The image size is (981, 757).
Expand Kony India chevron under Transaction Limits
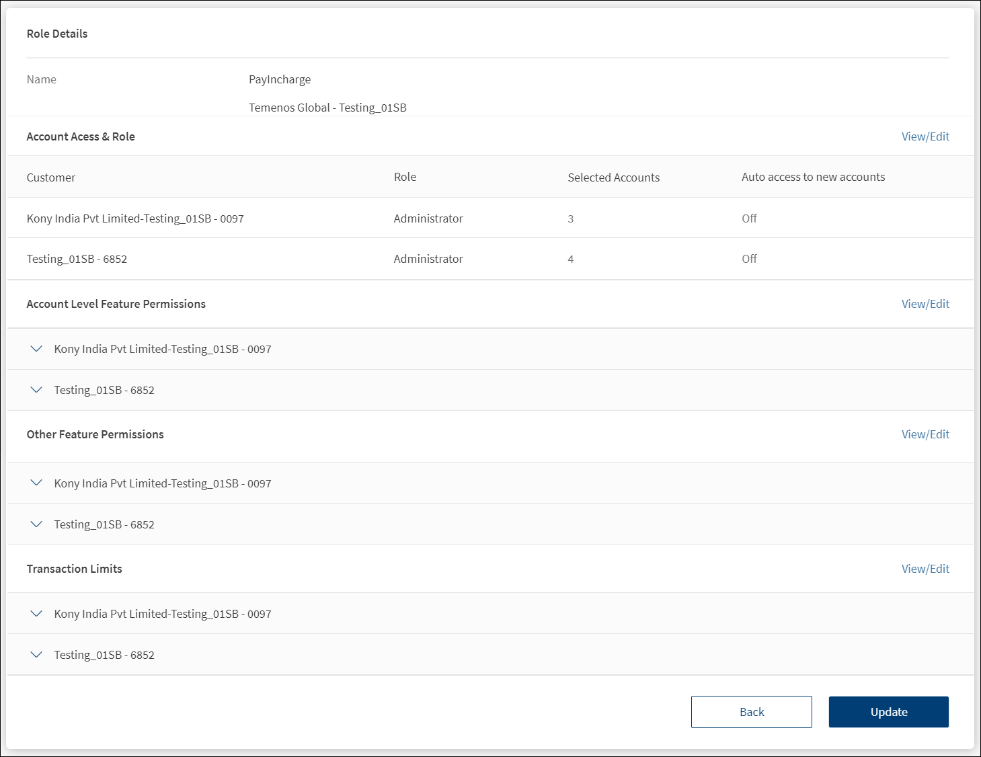coord(36,614)
